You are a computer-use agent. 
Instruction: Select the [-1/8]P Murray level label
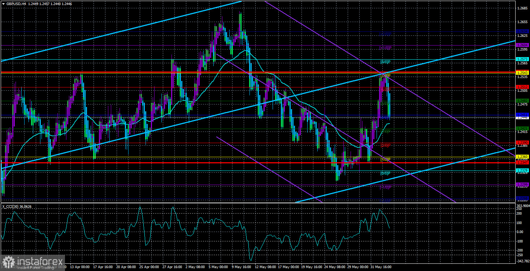pyautogui.click(x=386, y=187)
